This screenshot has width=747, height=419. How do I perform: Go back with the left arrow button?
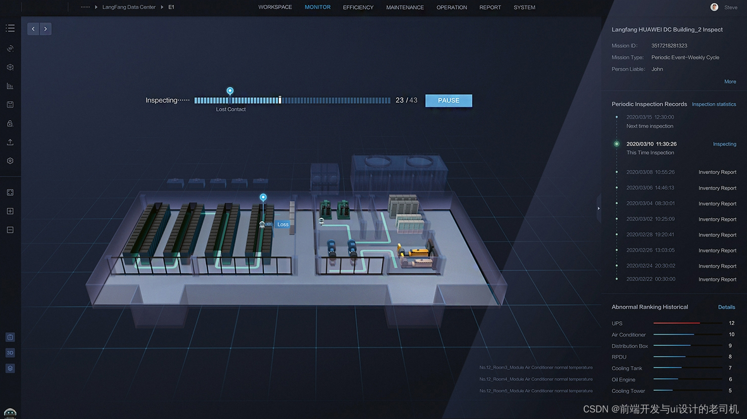tap(33, 29)
